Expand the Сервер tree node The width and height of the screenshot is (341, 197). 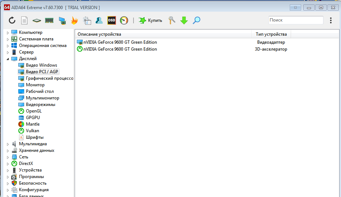coord(8,52)
